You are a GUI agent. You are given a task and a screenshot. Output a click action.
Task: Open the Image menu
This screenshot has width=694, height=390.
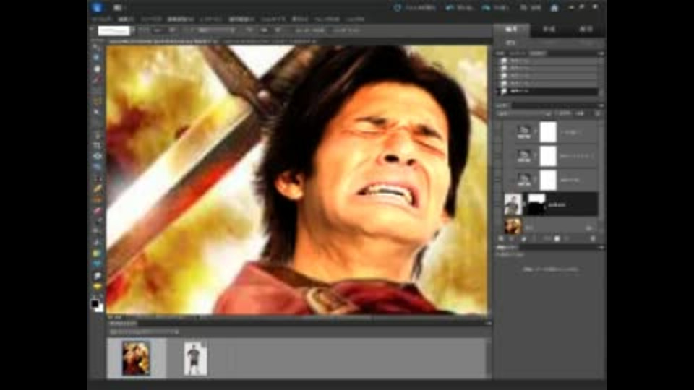(151, 19)
